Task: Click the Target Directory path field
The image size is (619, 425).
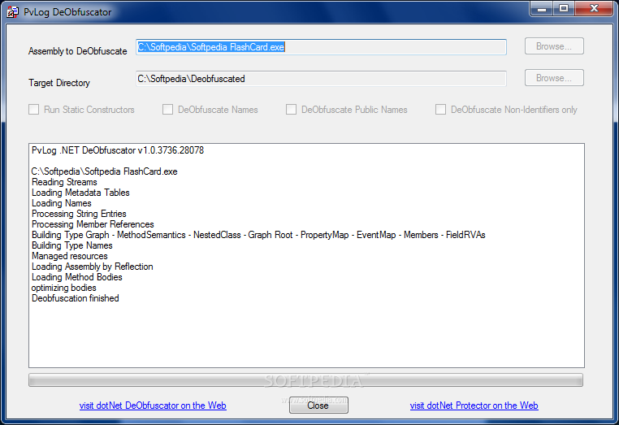Action: (x=321, y=79)
